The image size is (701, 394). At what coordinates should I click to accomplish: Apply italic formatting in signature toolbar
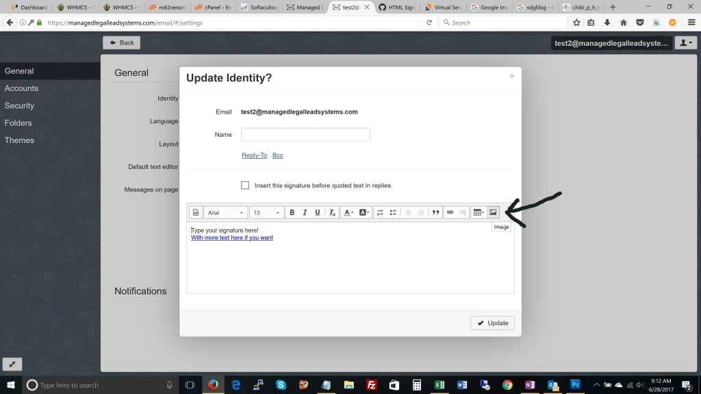coord(305,213)
